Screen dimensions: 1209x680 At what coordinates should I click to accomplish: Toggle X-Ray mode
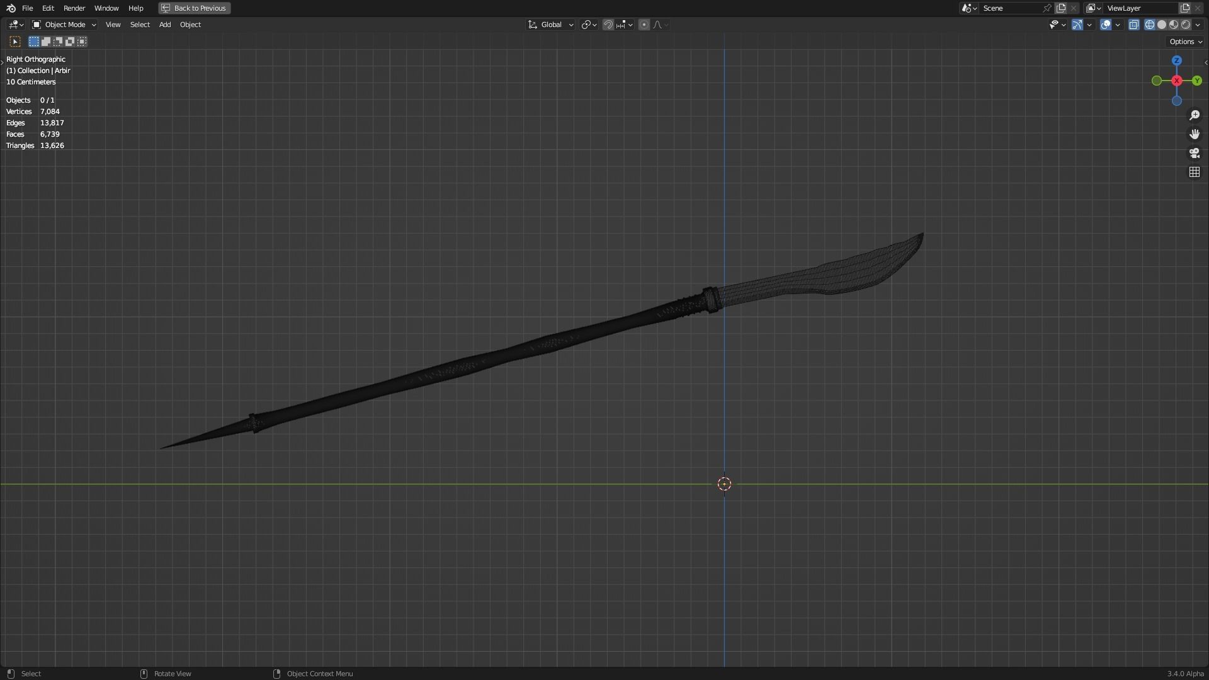coord(1133,25)
